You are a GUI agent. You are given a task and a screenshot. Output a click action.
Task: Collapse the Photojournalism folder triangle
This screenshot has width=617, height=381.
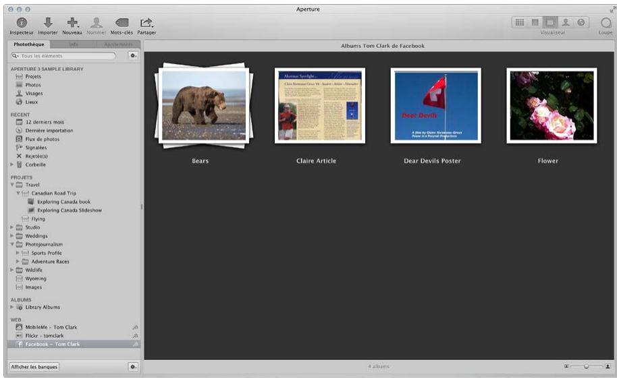[11, 245]
